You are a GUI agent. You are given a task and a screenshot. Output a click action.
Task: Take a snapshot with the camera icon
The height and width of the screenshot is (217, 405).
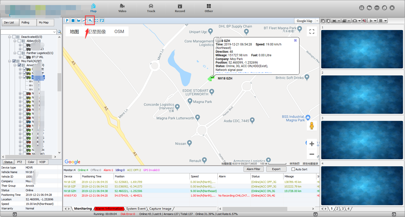pos(355,21)
